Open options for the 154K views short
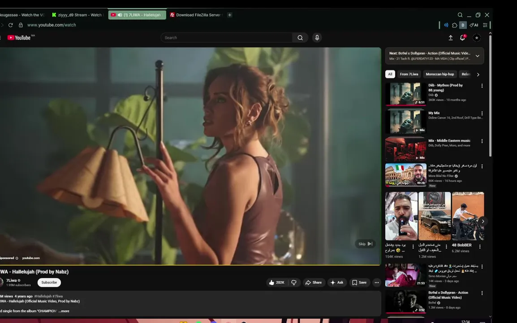This screenshot has height=323, width=517. 413,247
